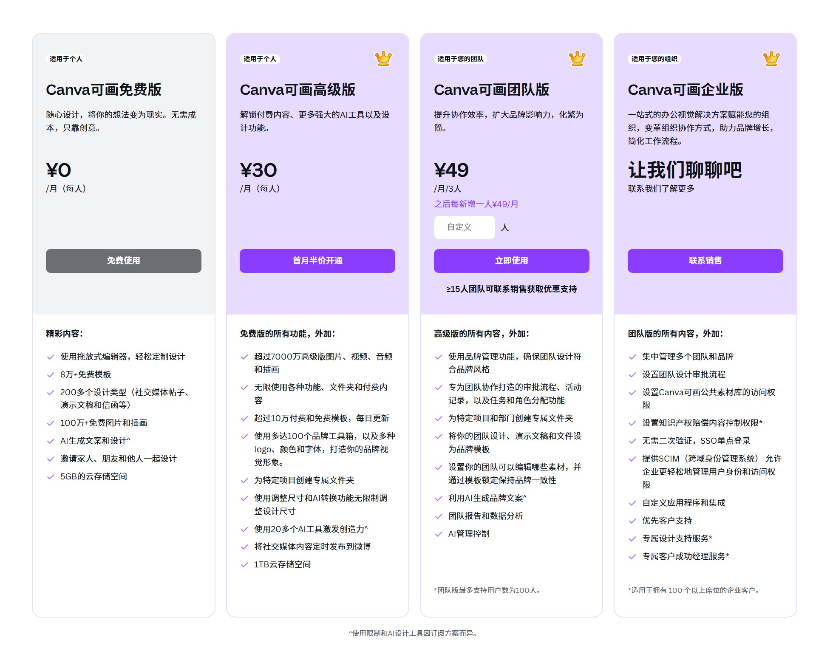Click the 之后每新增一人¥49/月 text
The width and height of the screenshot is (830, 646).
(x=476, y=204)
